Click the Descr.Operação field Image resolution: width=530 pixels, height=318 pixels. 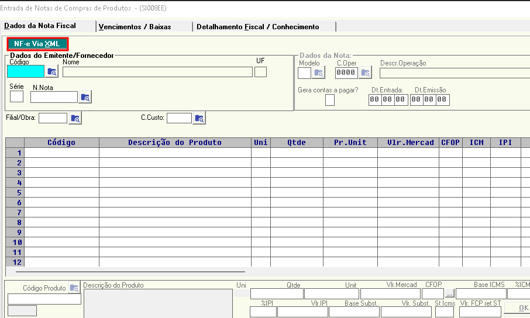[455, 73]
